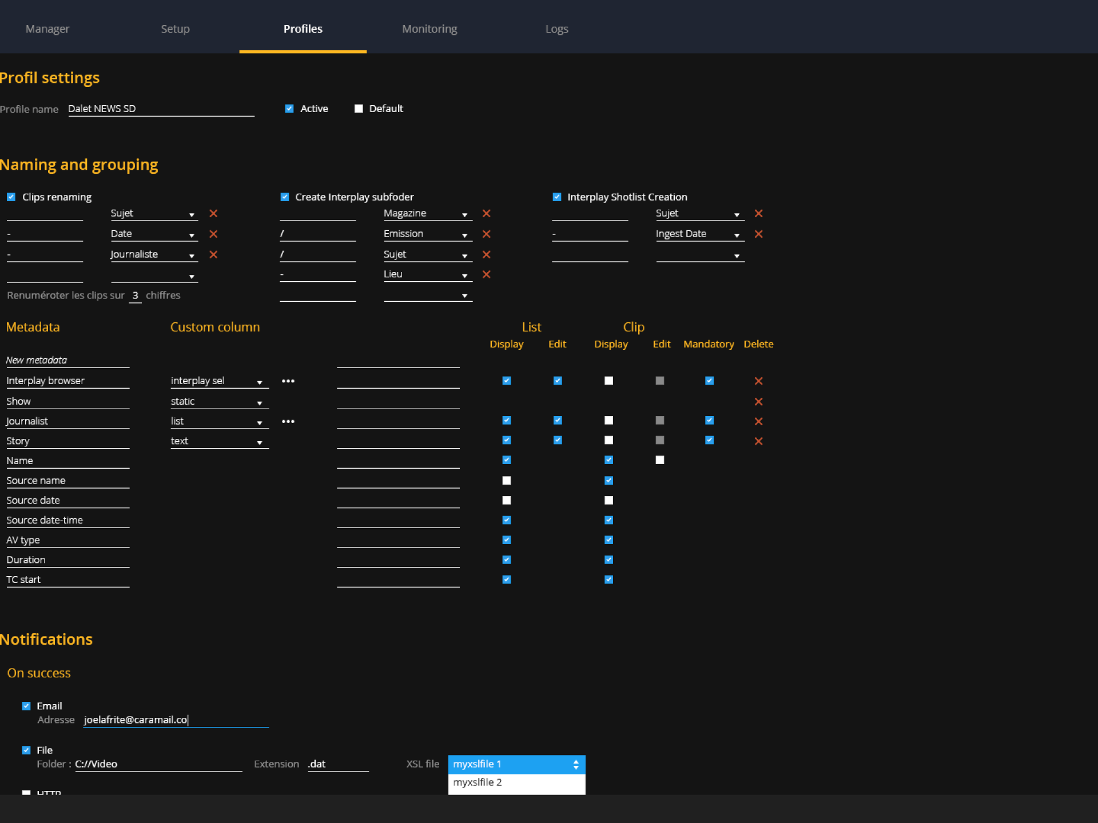Select myxslfile 2 from XSL list
Viewport: 1098px width, 823px height.
tap(516, 783)
